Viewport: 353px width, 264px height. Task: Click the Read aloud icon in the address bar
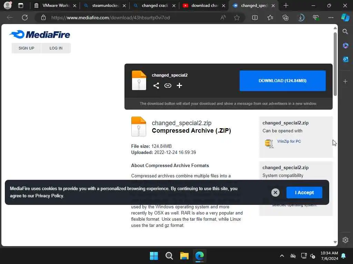[223, 18]
